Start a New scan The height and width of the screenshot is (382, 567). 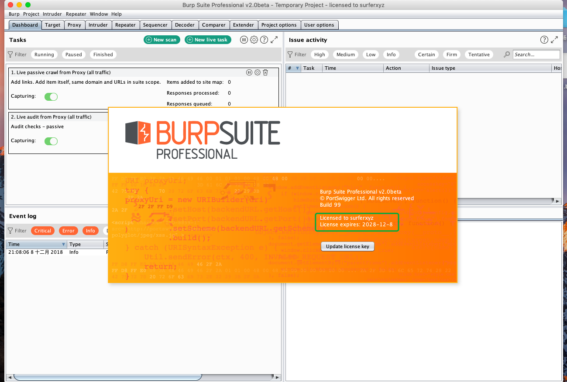[162, 39]
